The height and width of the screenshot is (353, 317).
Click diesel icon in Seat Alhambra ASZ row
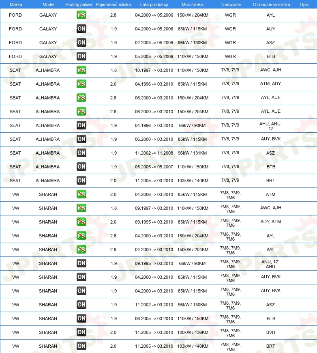pyautogui.click(x=81, y=153)
